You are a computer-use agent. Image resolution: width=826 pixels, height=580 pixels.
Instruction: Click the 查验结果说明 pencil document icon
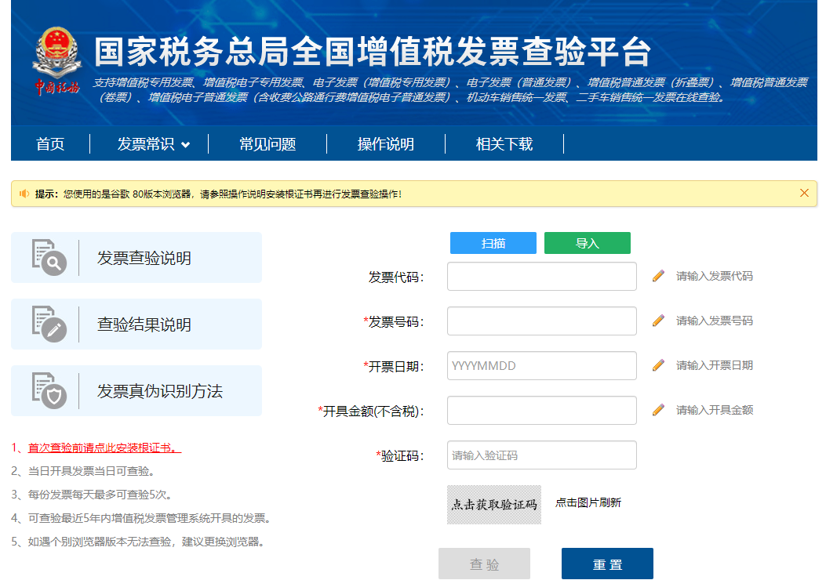click(49, 324)
